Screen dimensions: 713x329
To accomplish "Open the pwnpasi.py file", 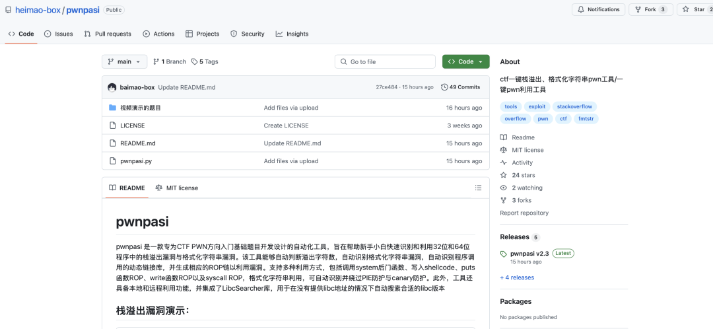I will click(136, 161).
